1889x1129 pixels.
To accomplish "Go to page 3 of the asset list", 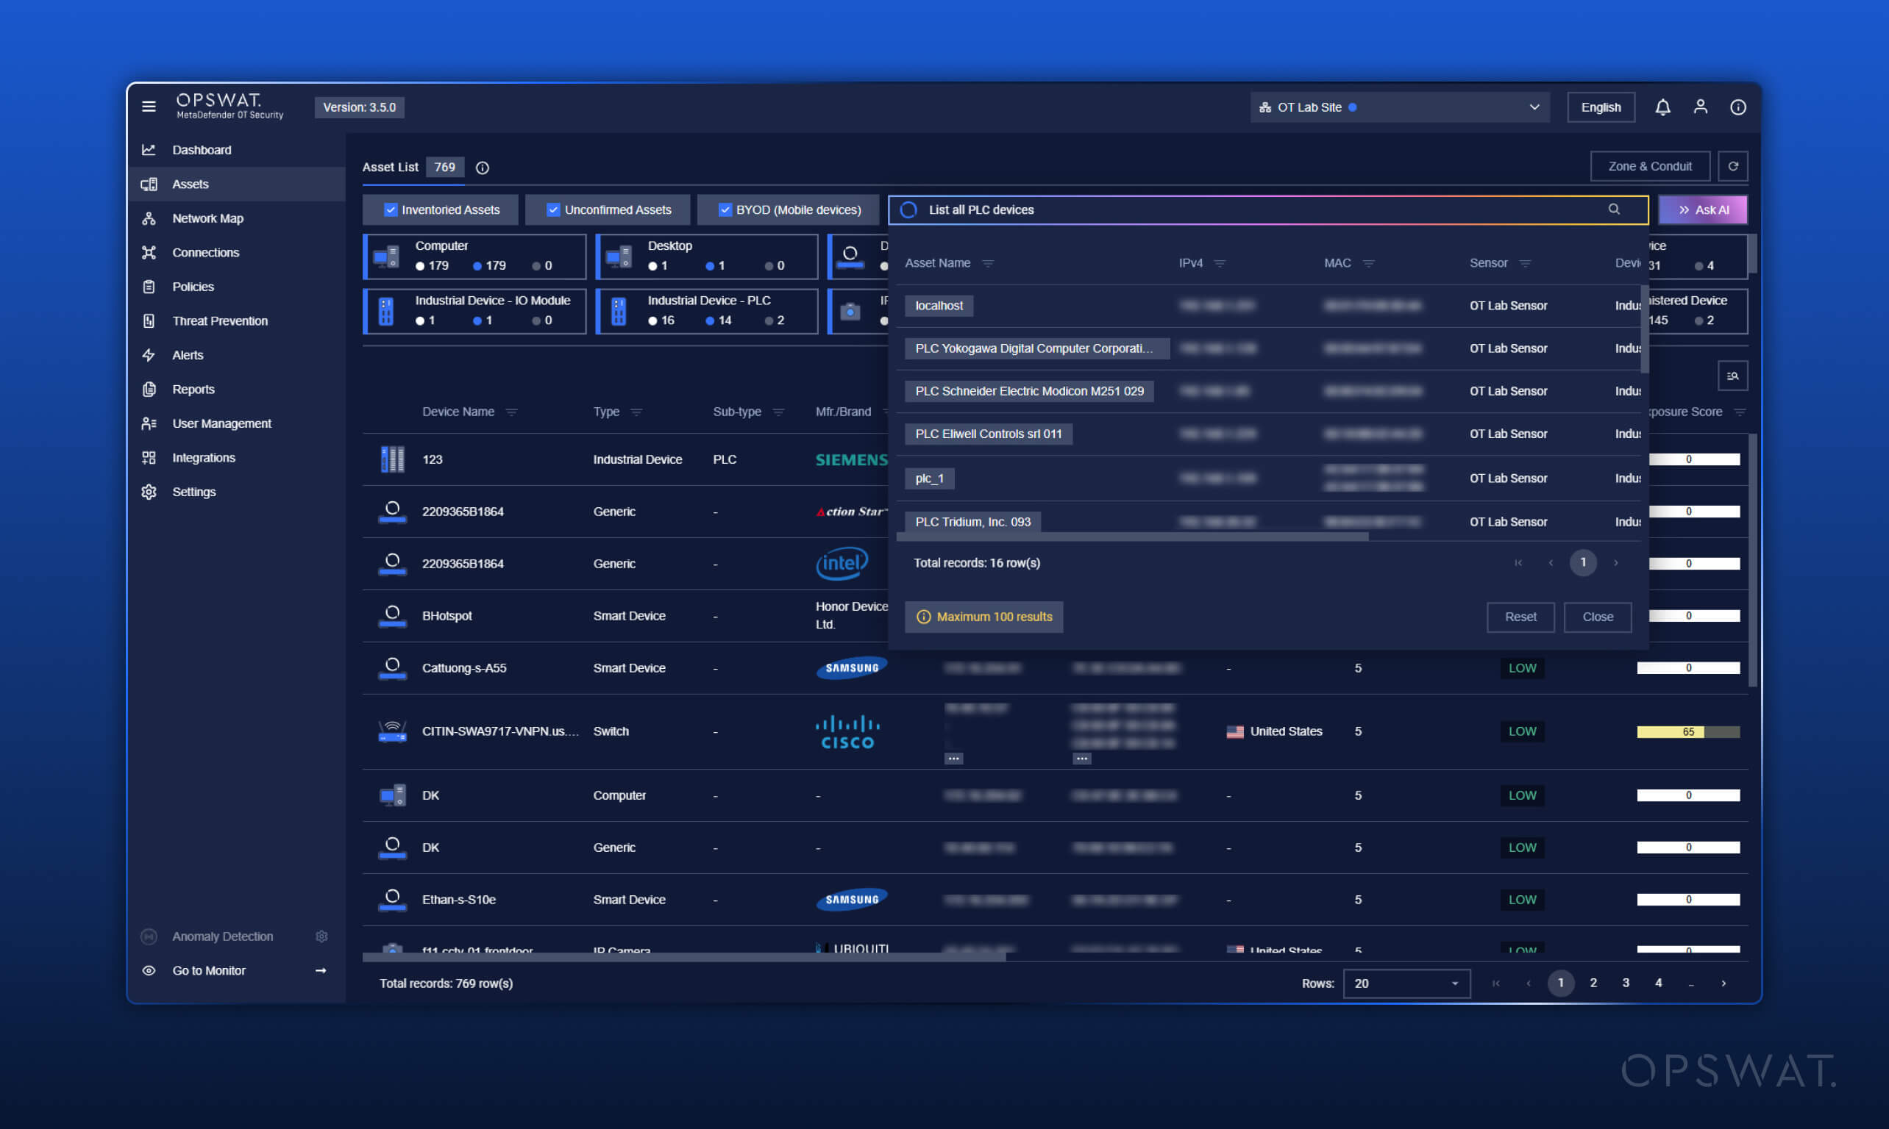I will pos(1626,983).
